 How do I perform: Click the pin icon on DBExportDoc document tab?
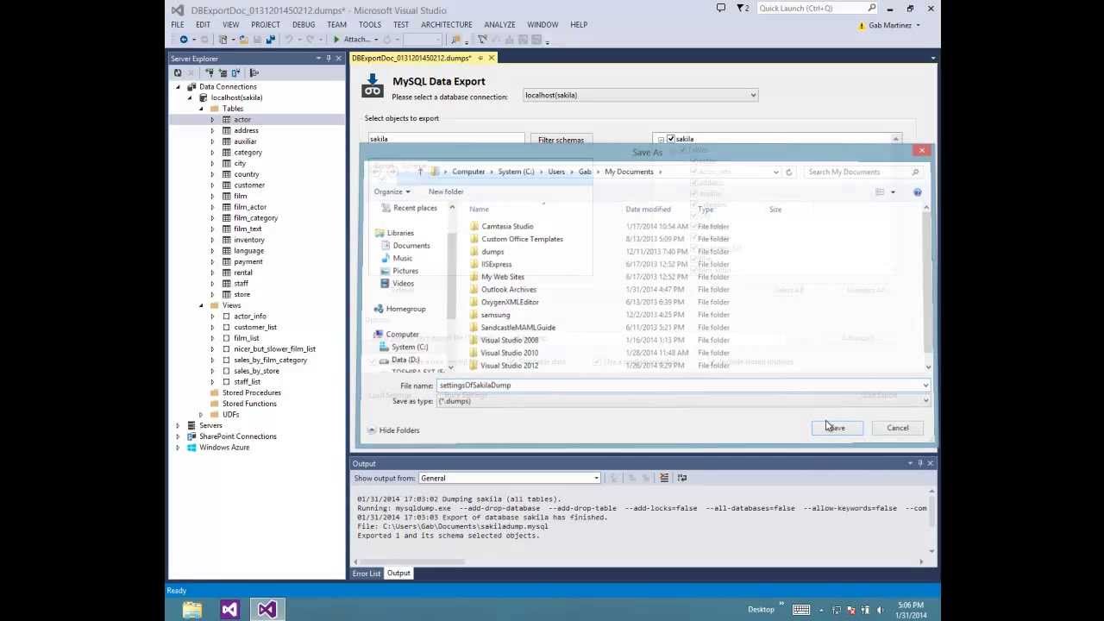coord(480,58)
